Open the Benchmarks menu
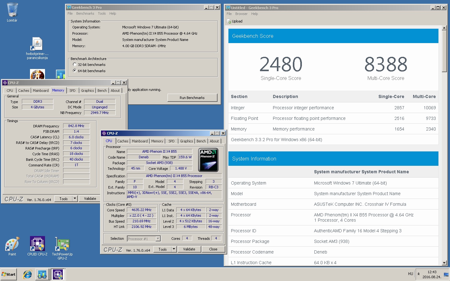Screen dimensions: 450x281 [x=85, y=13]
